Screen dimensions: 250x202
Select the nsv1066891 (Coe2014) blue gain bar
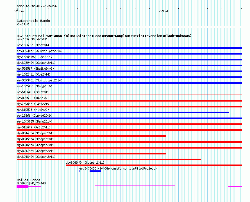[x=129, y=48]
